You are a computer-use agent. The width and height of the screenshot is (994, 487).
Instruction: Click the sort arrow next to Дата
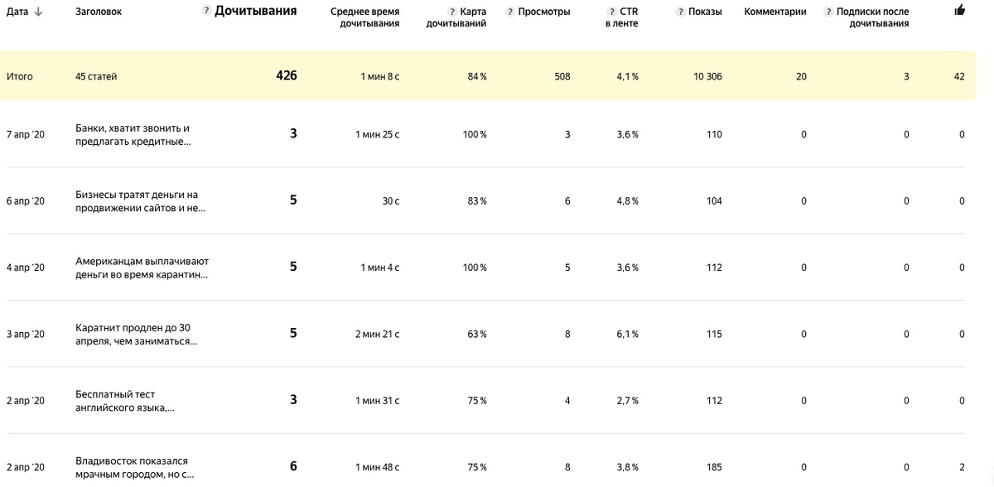[38, 12]
